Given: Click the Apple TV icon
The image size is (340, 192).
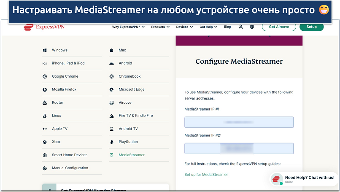Looking at the screenshot, I should [45, 129].
